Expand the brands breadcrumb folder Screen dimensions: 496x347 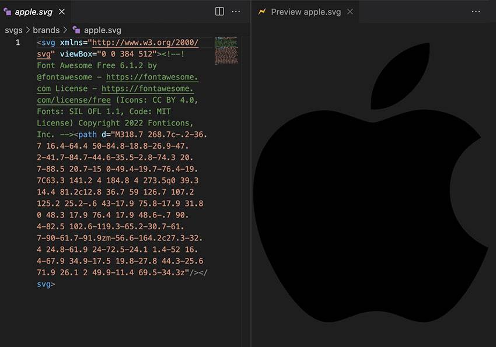46,30
